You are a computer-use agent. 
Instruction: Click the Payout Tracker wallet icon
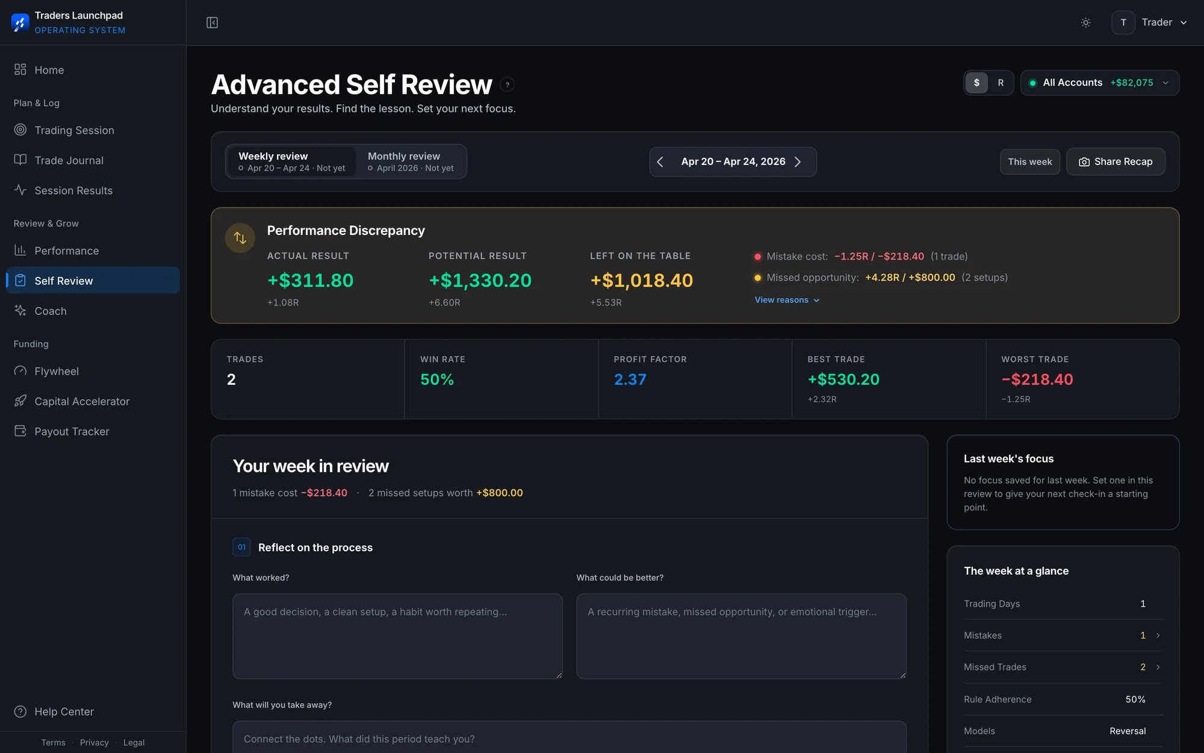coord(20,431)
